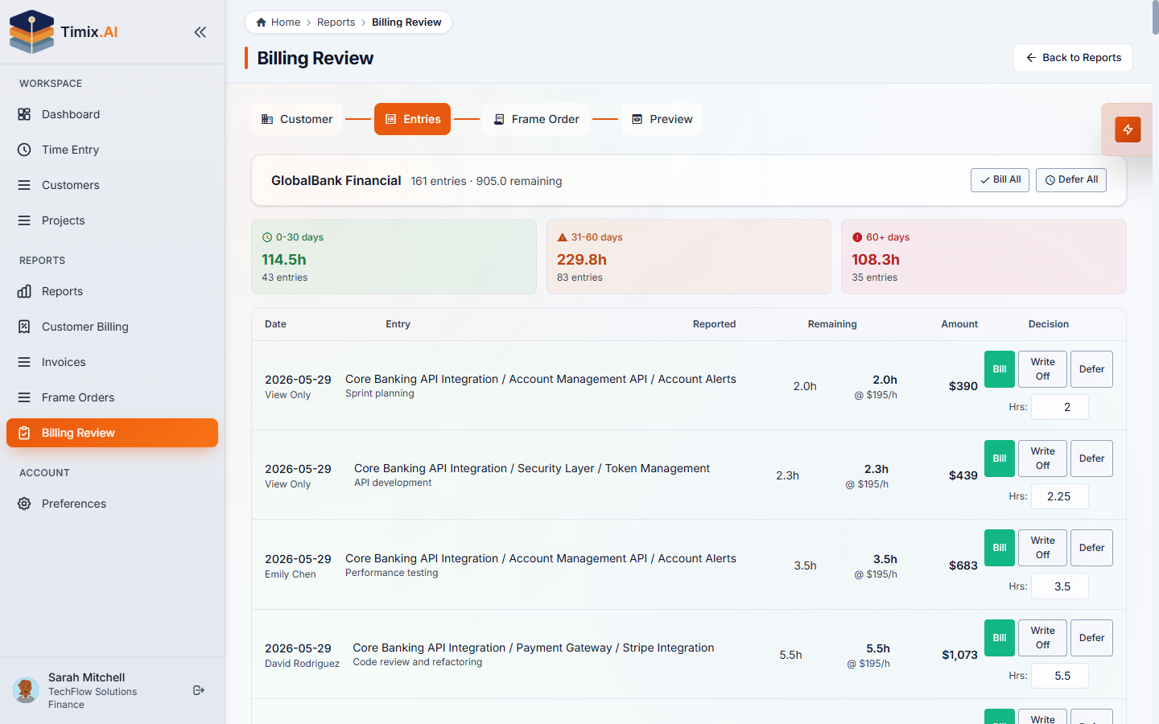Open Preferences in sidebar
1159x724 pixels.
(x=112, y=504)
